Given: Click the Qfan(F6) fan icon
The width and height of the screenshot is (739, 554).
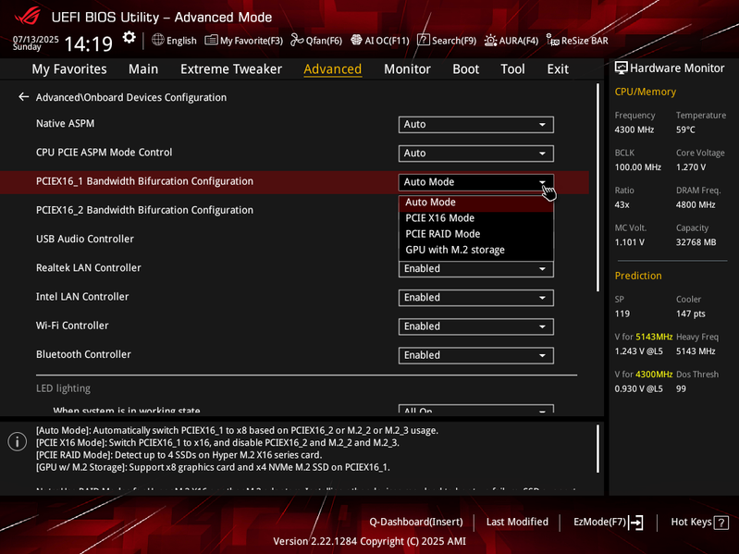Looking at the screenshot, I should click(297, 40).
